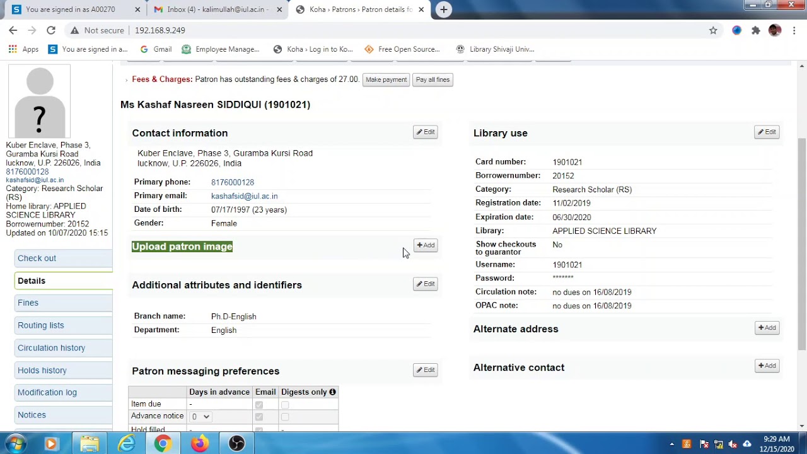Click email link kashafsid@iul.ac.in in contact info

point(244,196)
